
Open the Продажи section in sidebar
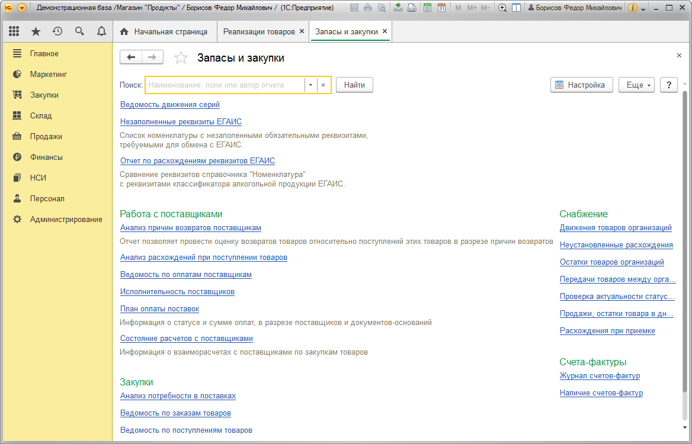pos(46,136)
